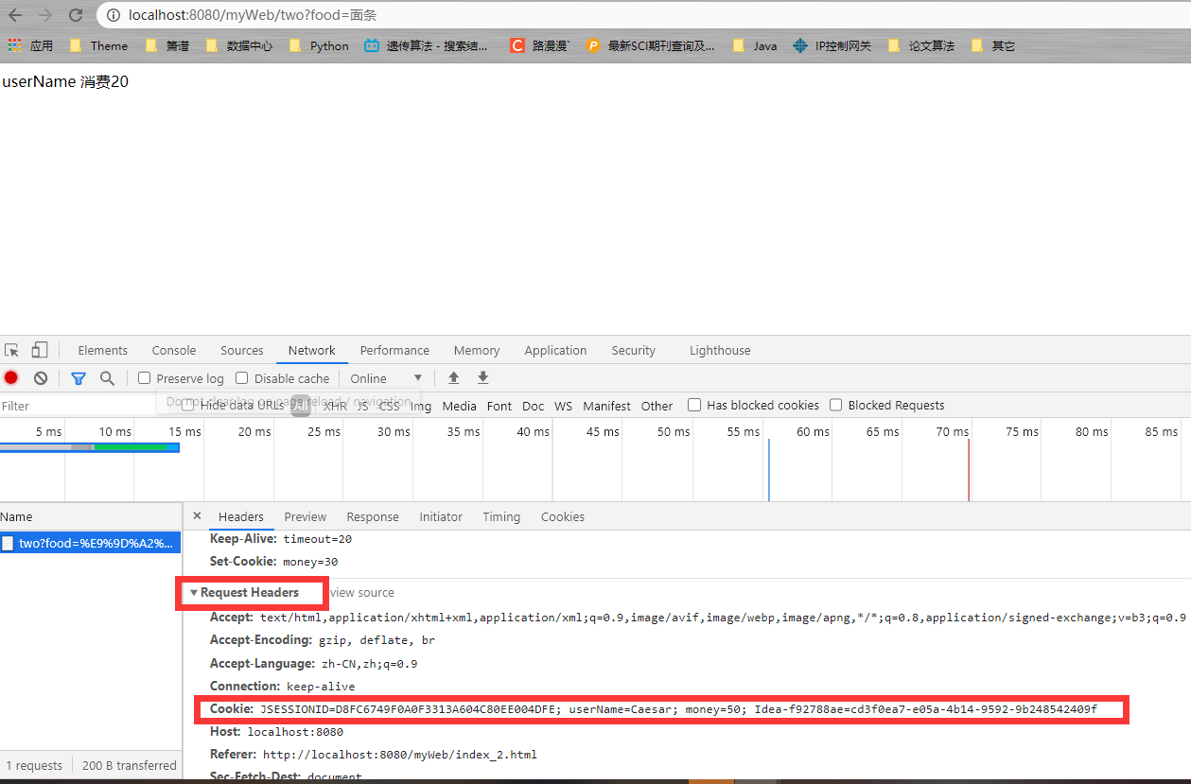The image size is (1191, 784).
Task: Click the view source link beside Request Headers
Action: tap(361, 592)
